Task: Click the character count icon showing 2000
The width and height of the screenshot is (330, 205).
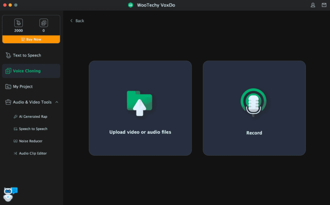Action: (18, 23)
